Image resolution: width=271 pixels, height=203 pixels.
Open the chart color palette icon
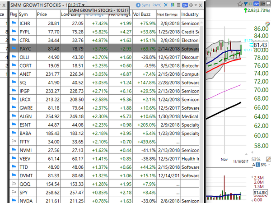tap(267, 23)
